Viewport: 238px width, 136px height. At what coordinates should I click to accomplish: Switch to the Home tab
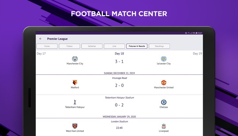47,46
